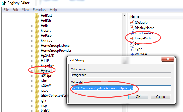Viewport: 183px width, 112px height.
Task: Expand the i8042prt tree node
Action: [x=32, y=76]
